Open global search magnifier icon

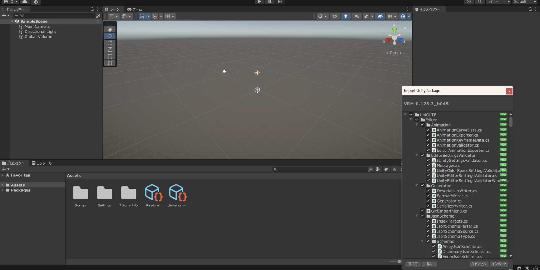[x=480, y=2]
